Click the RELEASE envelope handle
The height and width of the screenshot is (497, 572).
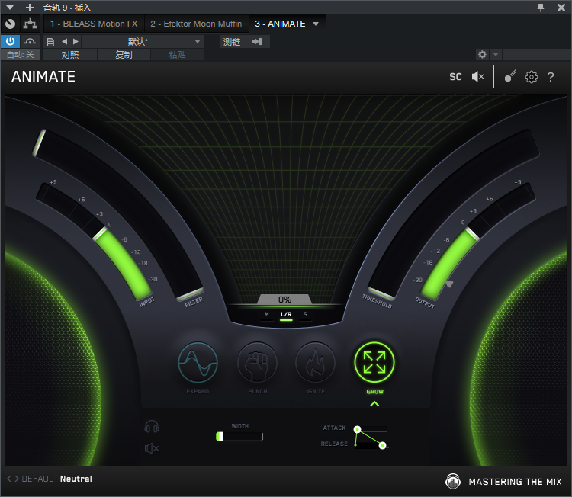point(382,446)
